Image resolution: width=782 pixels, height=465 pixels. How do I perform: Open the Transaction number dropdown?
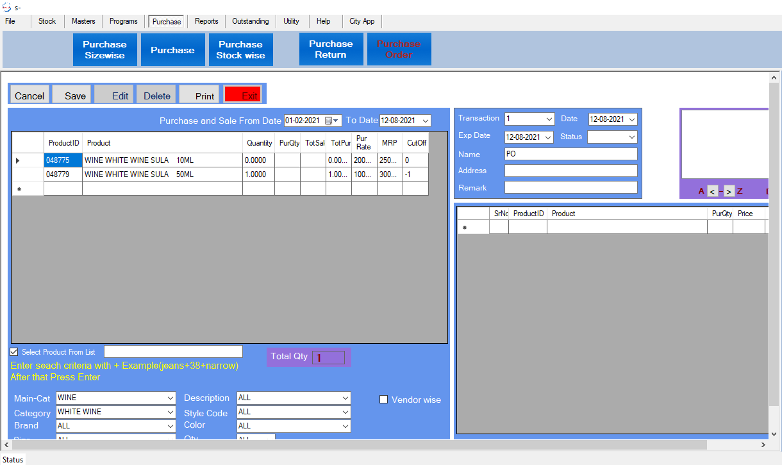click(549, 119)
